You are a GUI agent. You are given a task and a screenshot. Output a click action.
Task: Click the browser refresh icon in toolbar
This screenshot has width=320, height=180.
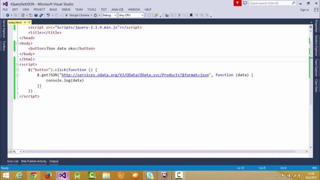pos(95,15)
